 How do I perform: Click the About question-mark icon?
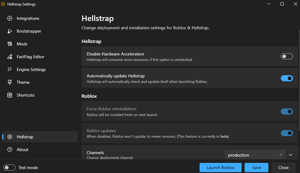point(10,150)
